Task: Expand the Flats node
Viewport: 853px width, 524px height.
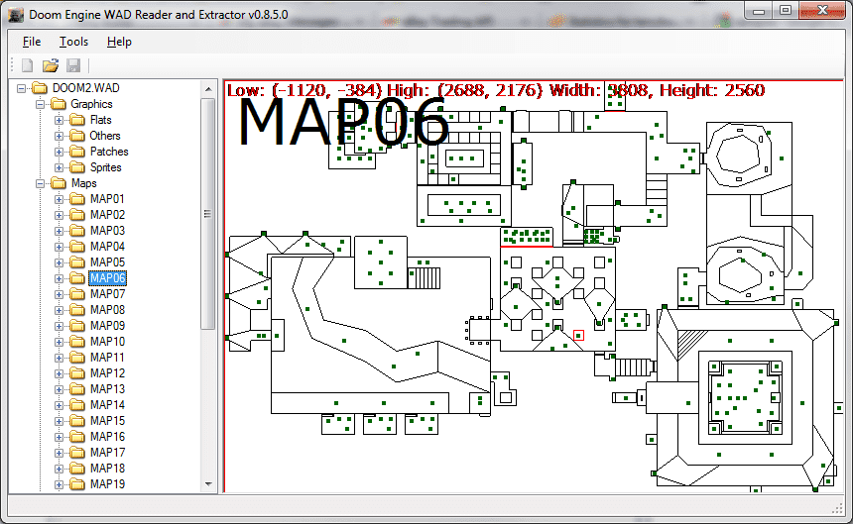Action: click(59, 120)
